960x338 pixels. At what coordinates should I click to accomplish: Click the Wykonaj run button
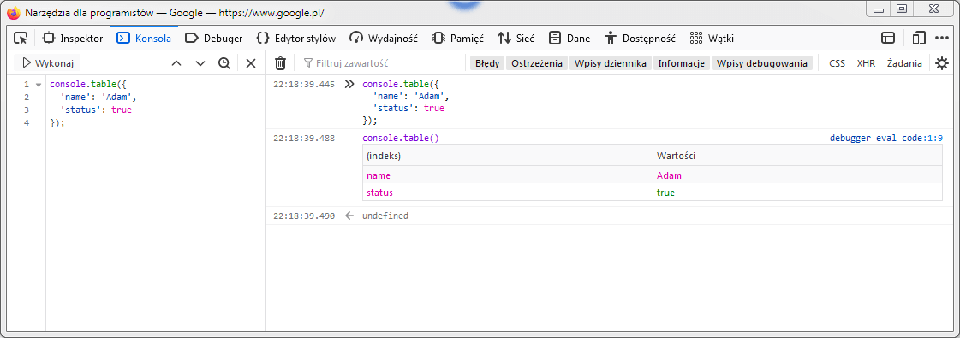48,63
